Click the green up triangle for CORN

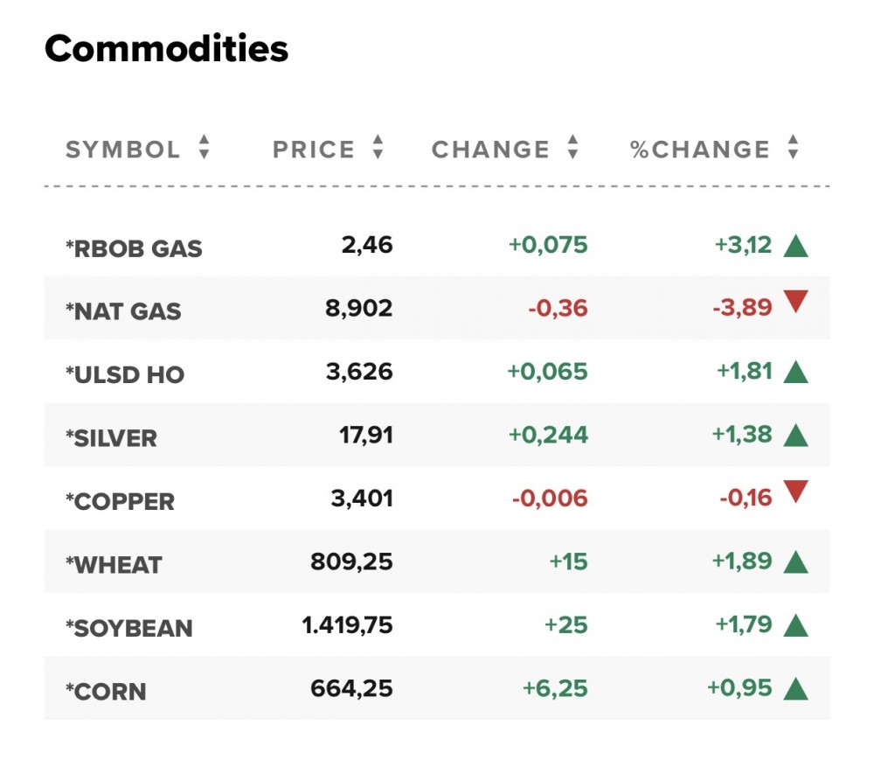pyautogui.click(x=795, y=689)
